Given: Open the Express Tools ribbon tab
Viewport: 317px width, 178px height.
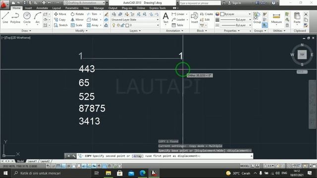Looking at the screenshot, I should point(158,8).
